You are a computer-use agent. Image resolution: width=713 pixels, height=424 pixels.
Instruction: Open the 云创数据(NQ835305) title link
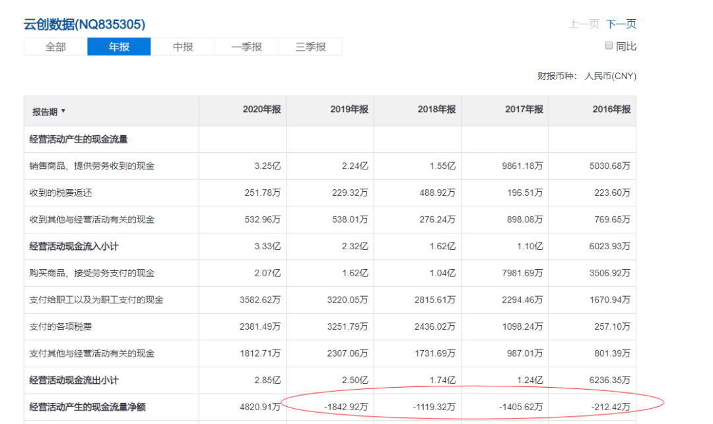(x=84, y=24)
